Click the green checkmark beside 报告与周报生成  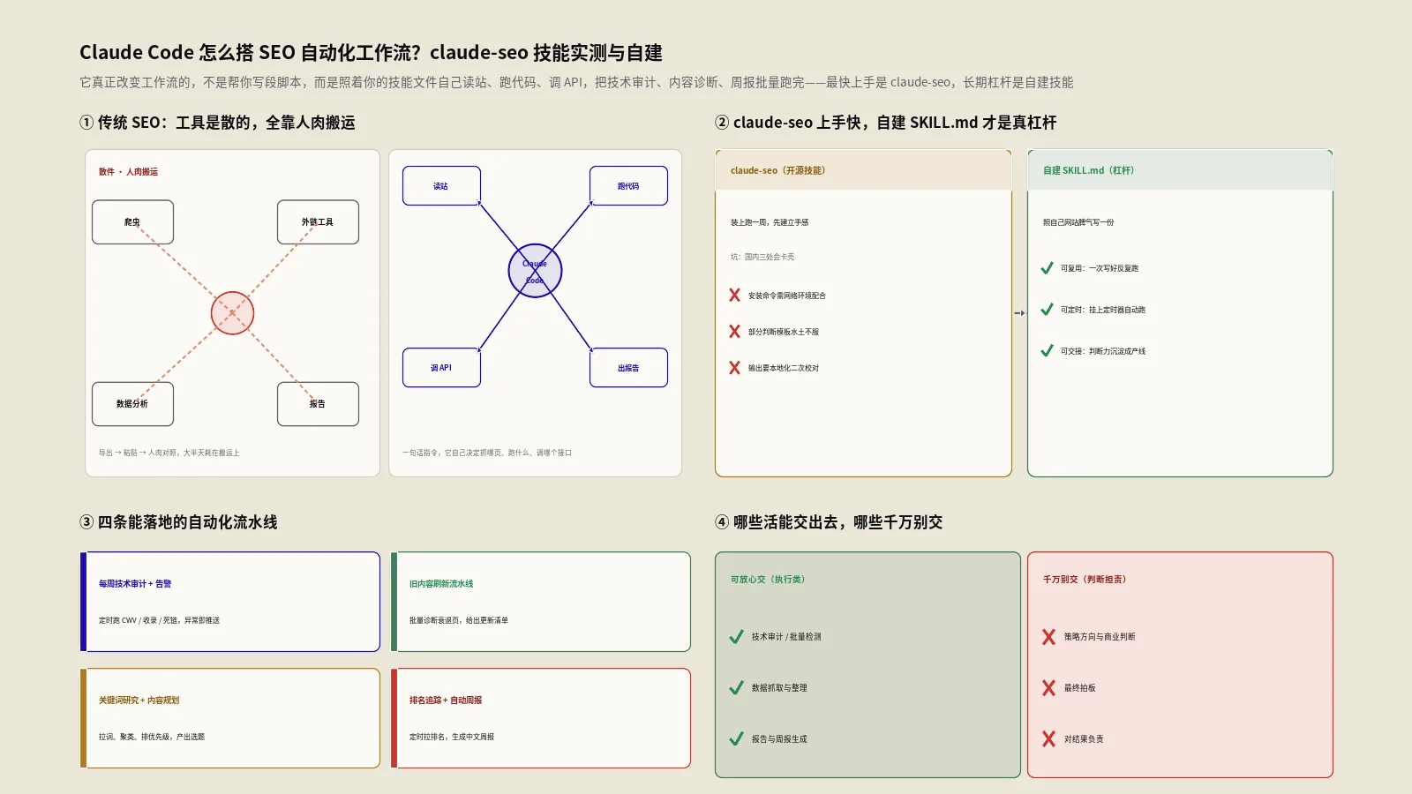click(736, 739)
